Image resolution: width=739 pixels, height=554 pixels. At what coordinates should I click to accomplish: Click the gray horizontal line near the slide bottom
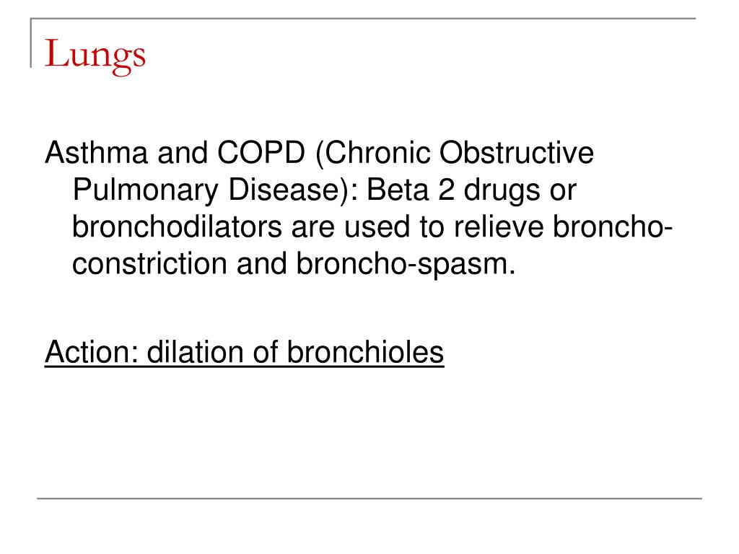coord(369,498)
